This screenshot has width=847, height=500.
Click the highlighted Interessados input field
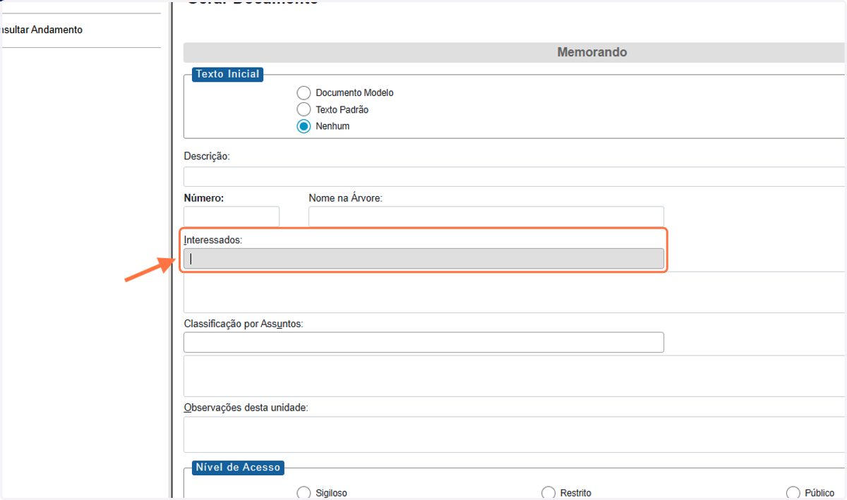[x=423, y=259]
